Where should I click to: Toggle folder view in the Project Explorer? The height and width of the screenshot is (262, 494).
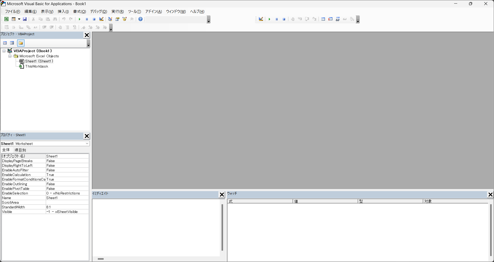21,43
